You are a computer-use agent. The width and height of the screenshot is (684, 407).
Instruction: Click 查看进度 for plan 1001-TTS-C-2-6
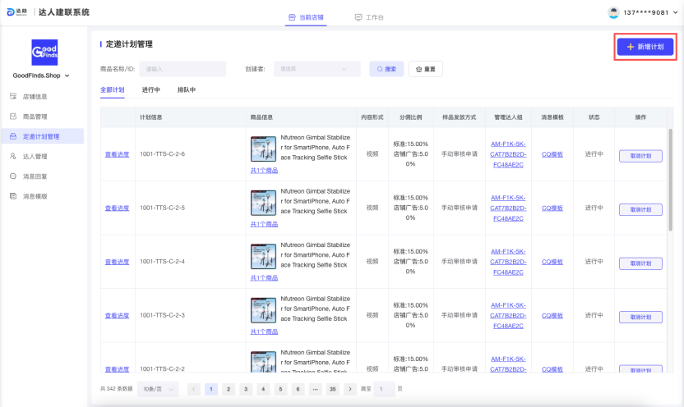(117, 154)
